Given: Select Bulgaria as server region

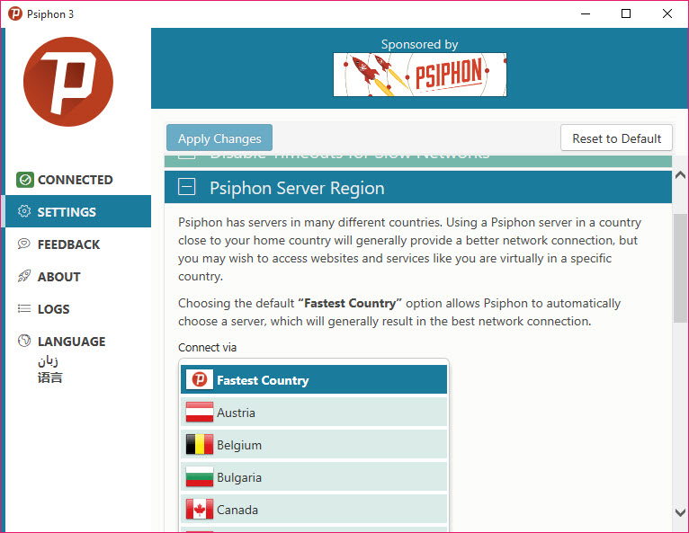Looking at the screenshot, I should (x=314, y=476).
